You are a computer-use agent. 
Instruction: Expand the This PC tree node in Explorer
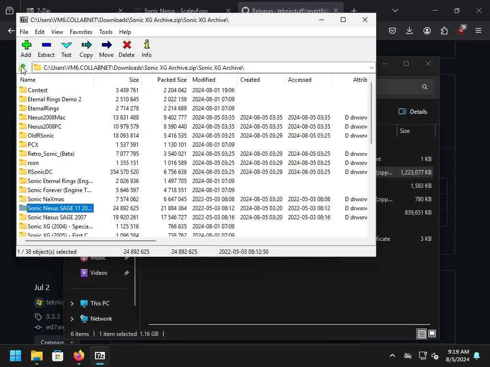click(72, 303)
